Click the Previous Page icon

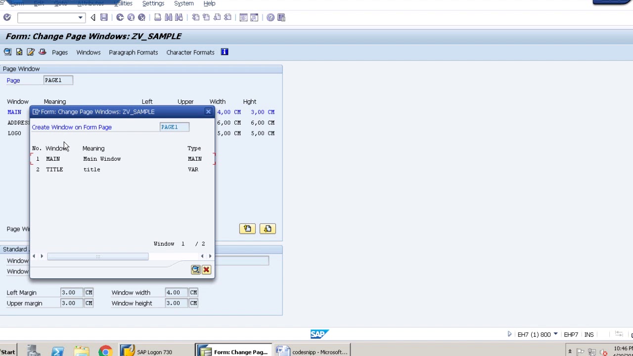[206, 18]
